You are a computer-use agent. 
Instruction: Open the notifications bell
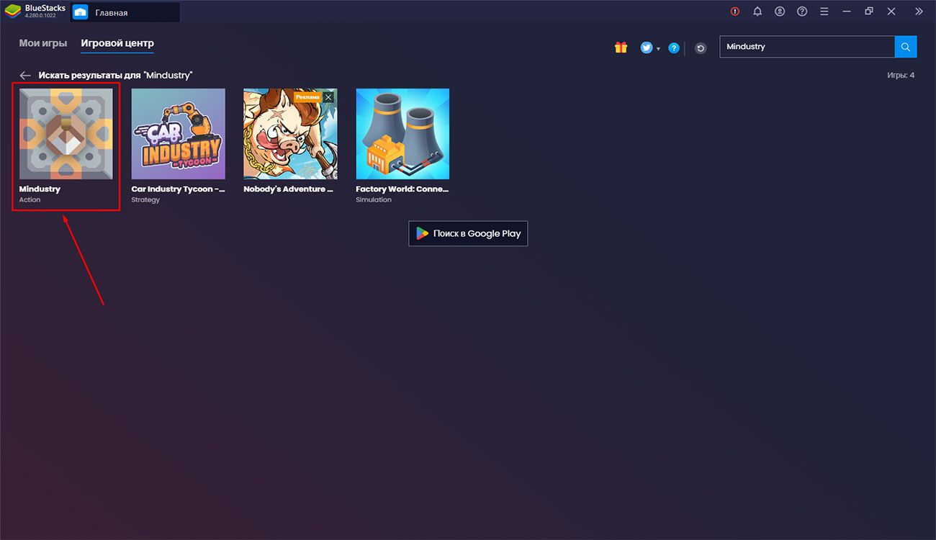pyautogui.click(x=757, y=12)
